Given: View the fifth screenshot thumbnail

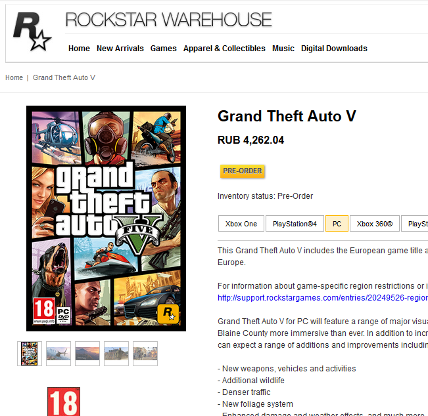Looking at the screenshot, I should pos(145,354).
